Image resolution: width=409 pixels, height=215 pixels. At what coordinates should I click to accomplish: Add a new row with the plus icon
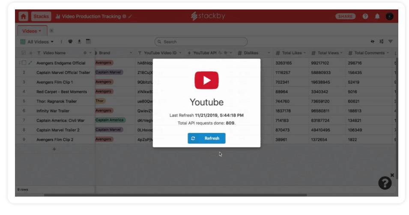(54, 149)
